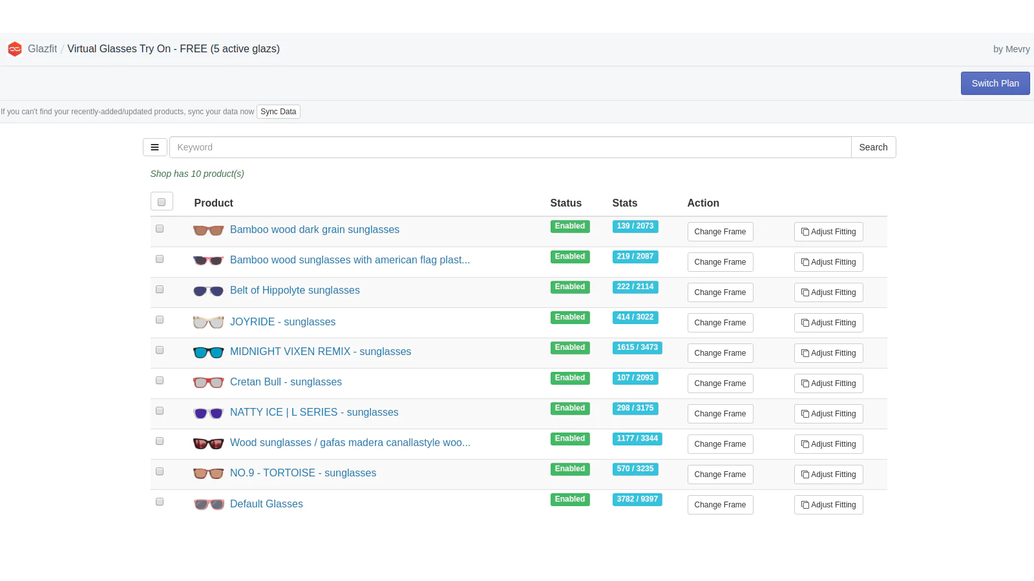This screenshot has width=1034, height=581.
Task: Change Frame for JOYRIDE sunglasses
Action: click(720, 323)
